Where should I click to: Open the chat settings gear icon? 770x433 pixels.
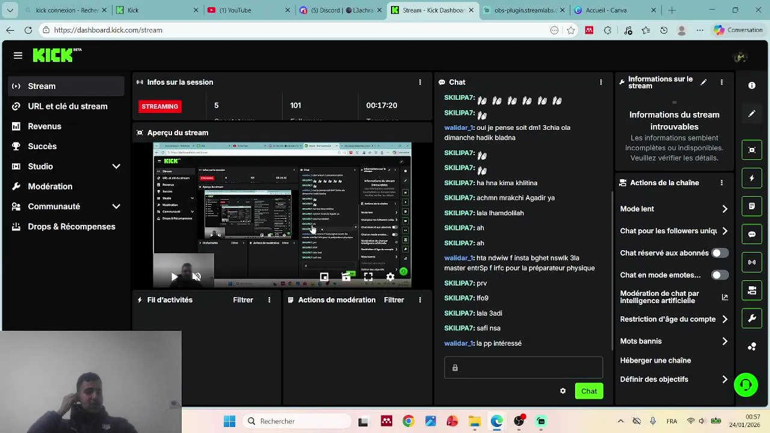[562, 391]
